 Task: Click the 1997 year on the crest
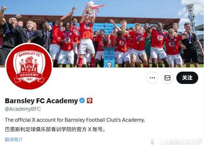click(x=29, y=79)
